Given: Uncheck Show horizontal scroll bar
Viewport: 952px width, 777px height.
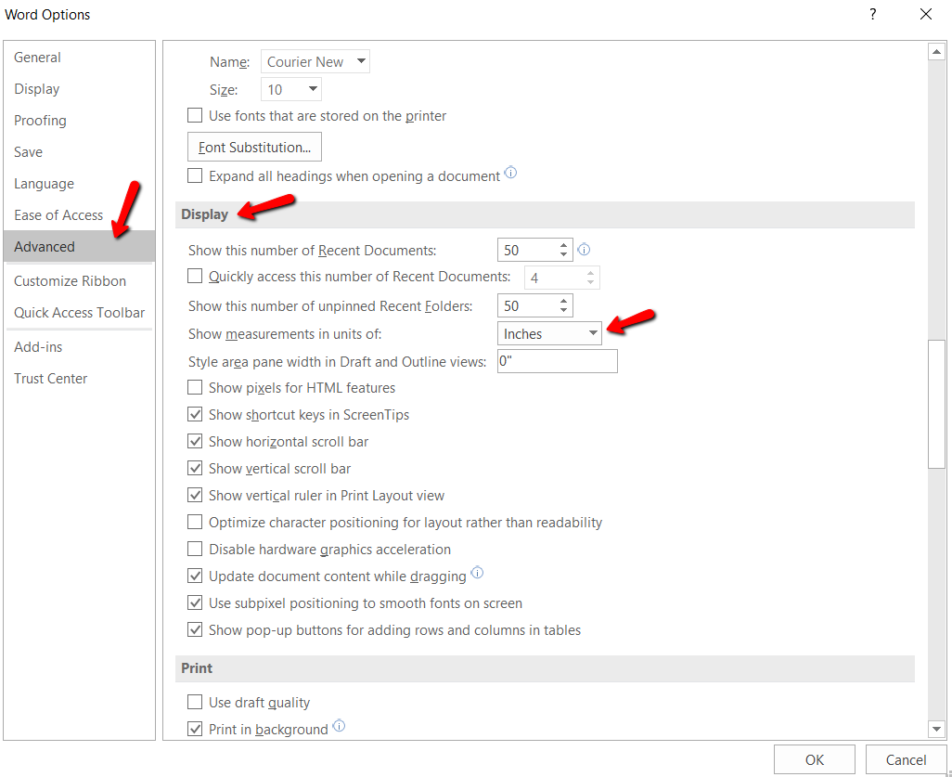Looking at the screenshot, I should pos(195,442).
